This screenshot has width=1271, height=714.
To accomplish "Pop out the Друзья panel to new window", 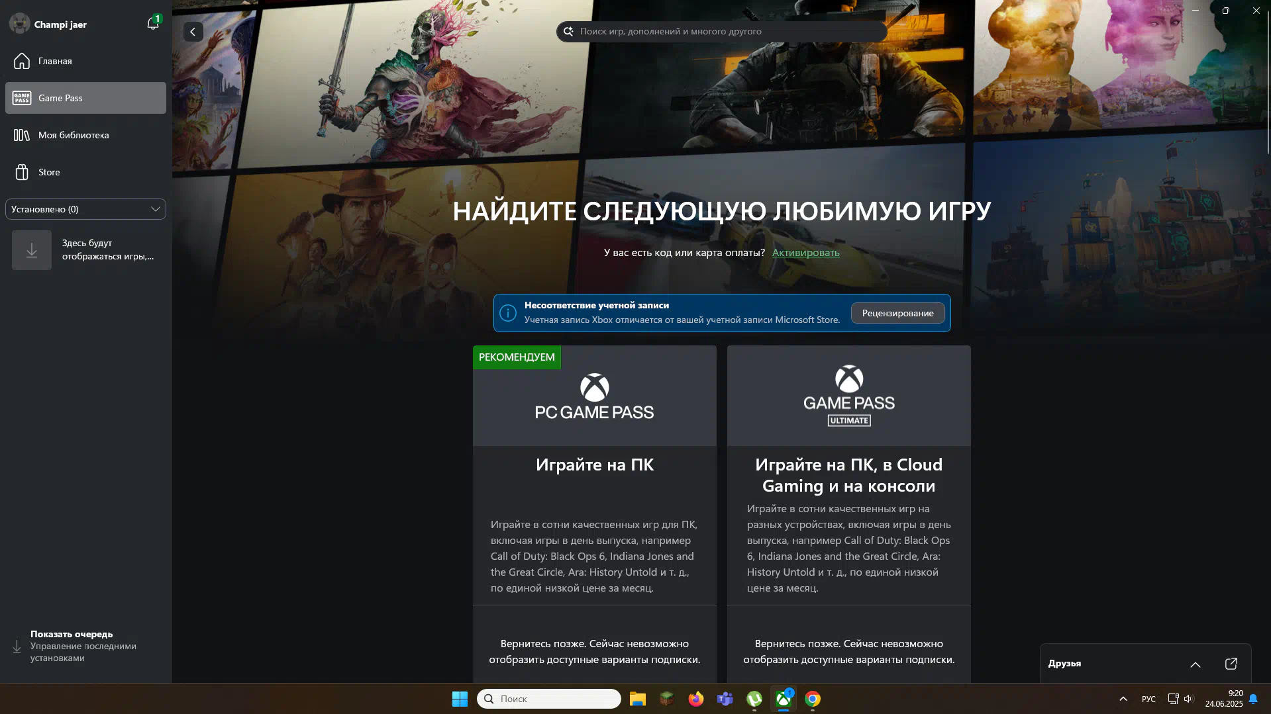I will [1231, 664].
